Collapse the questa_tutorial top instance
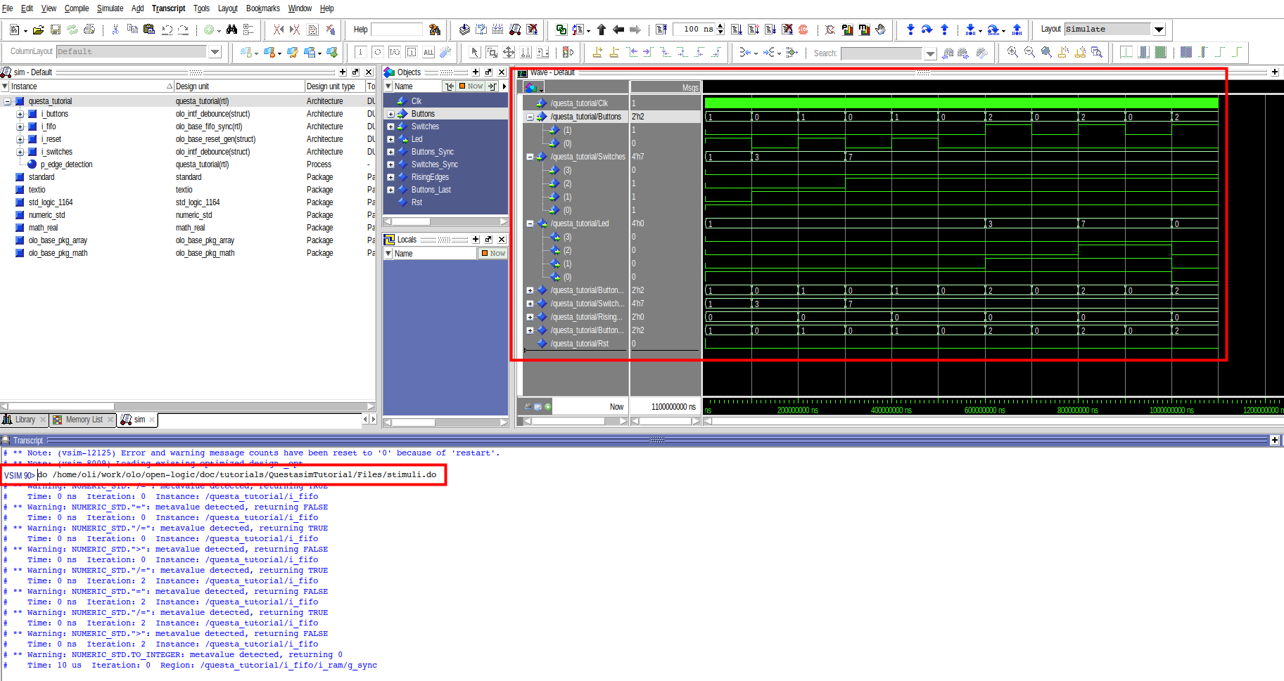 8,101
